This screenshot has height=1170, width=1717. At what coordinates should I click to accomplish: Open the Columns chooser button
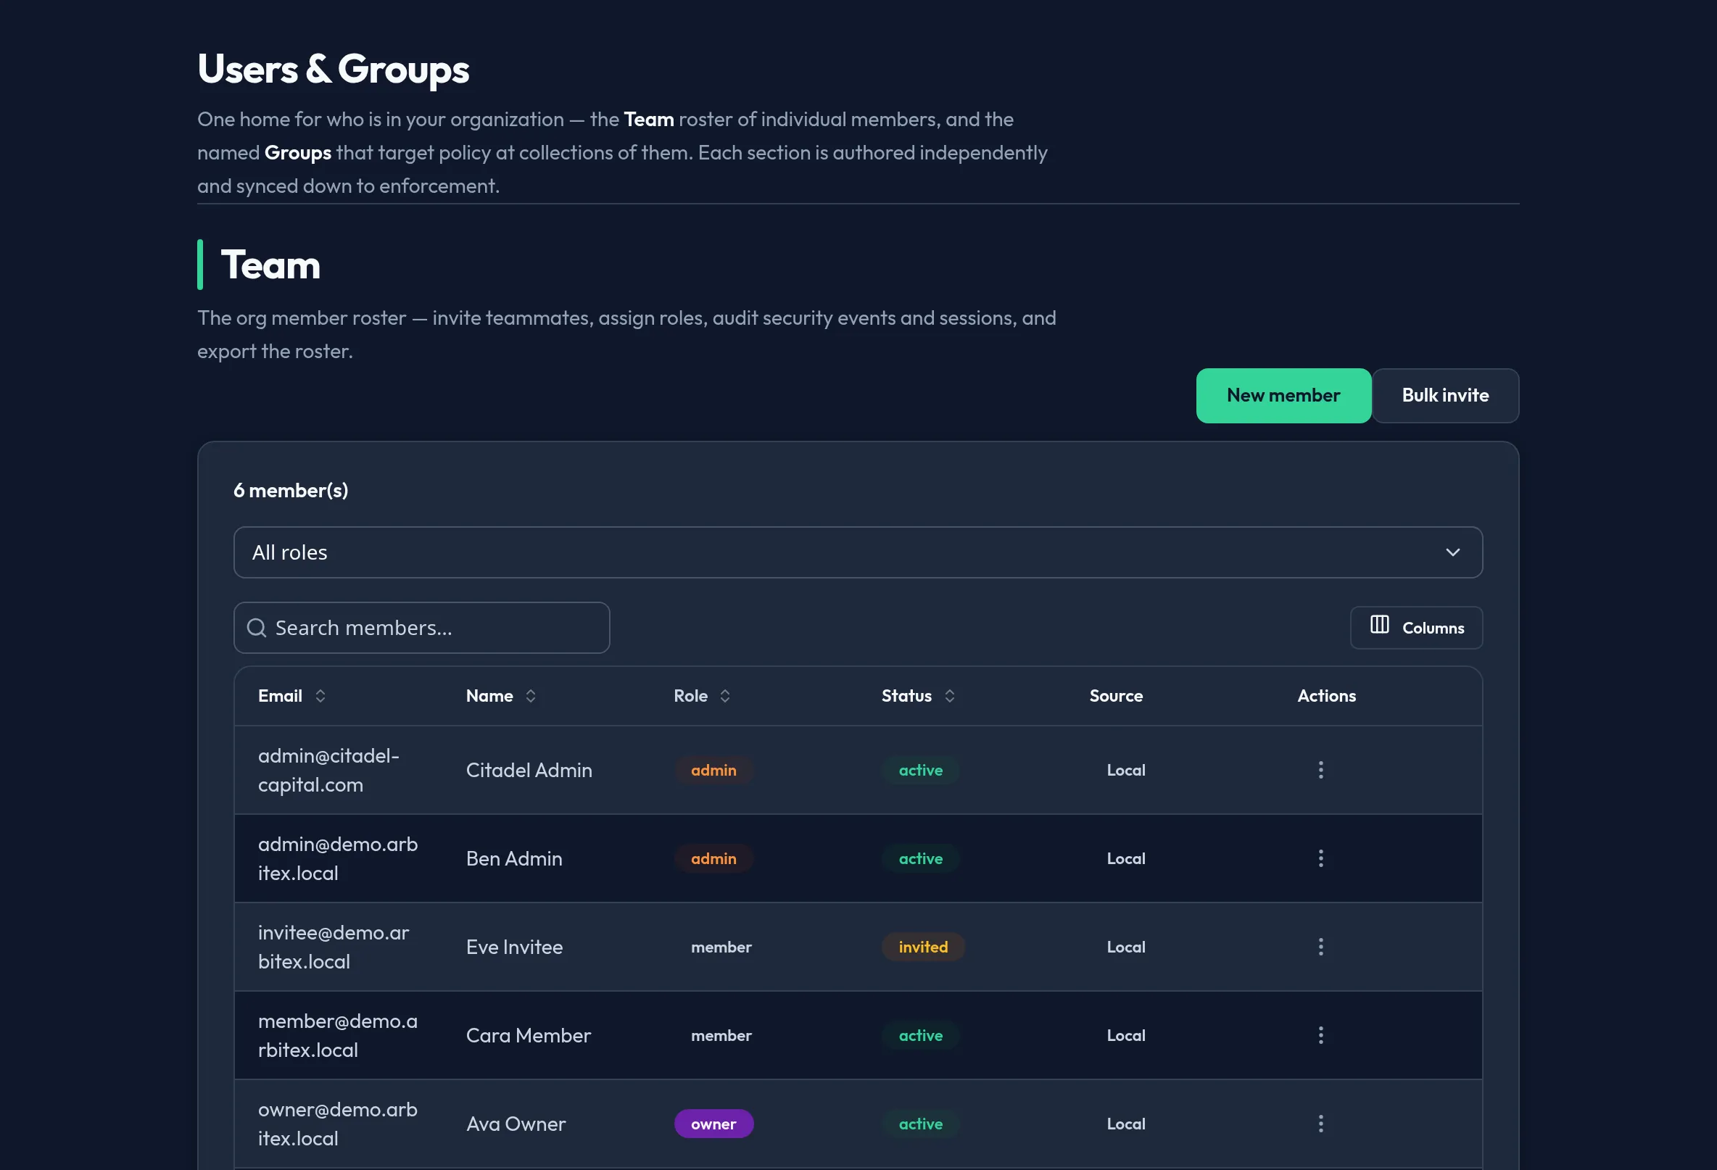tap(1415, 628)
